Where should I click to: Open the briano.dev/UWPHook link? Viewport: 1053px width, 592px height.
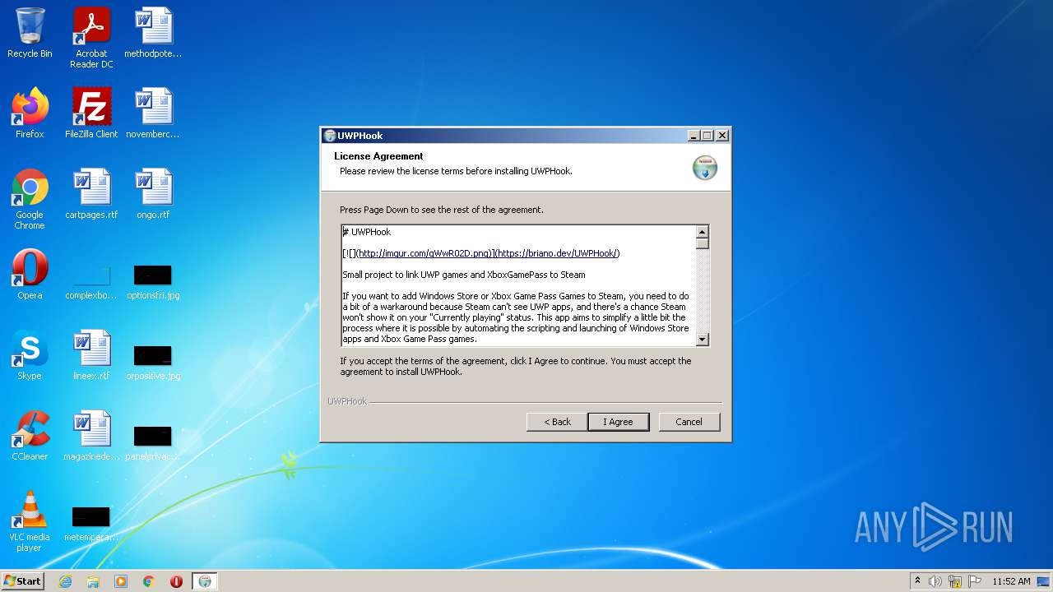(557, 253)
